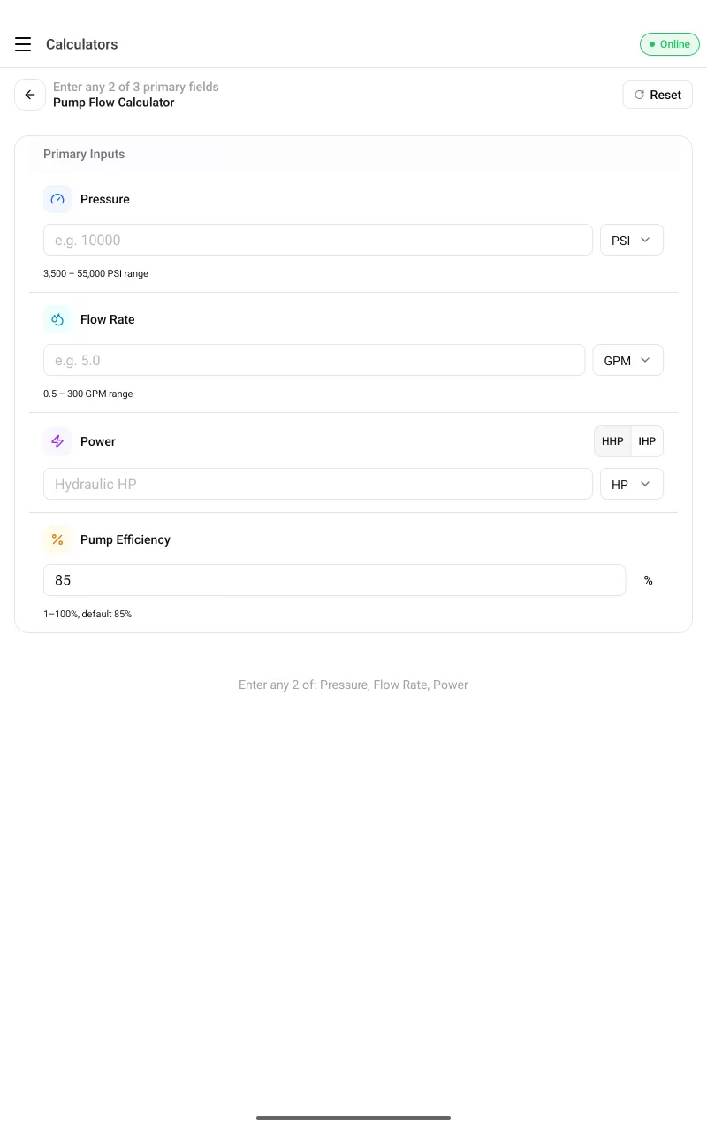Switch power mode to IHP
Image resolution: width=707 pixels, height=1132 pixels.
tap(647, 441)
